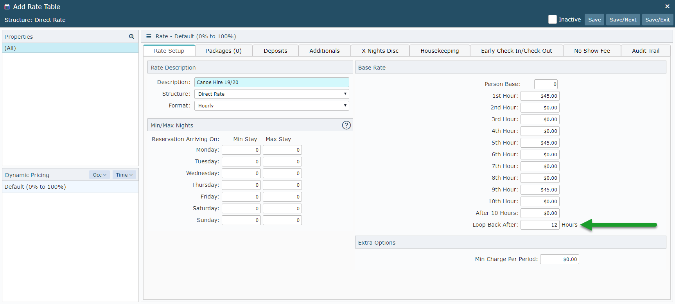Viewport: 675px width, 304px height.
Task: Click the 2nd Hour rate field
Action: [540, 108]
